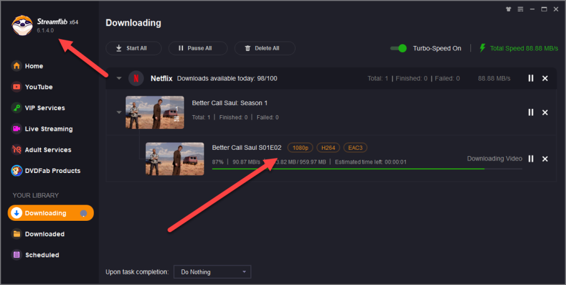Click the Start All button
This screenshot has height=285, width=566.
133,48
